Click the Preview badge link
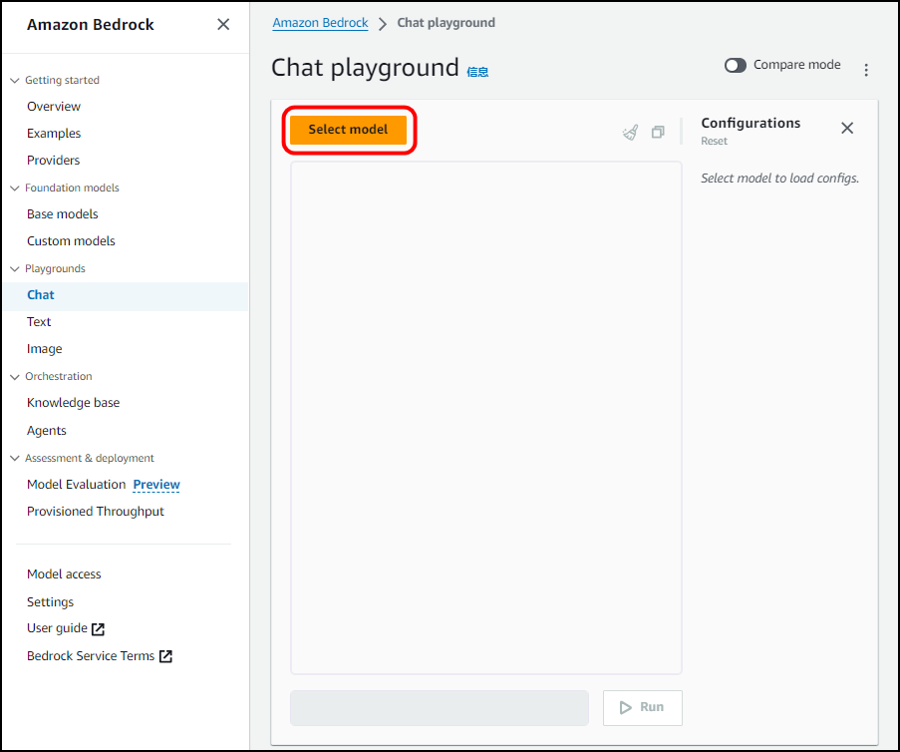Viewport: 900px width, 752px height. pos(156,485)
